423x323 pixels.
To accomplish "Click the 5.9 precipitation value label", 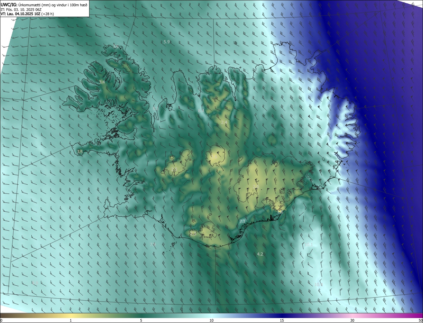I will [x=167, y=42].
